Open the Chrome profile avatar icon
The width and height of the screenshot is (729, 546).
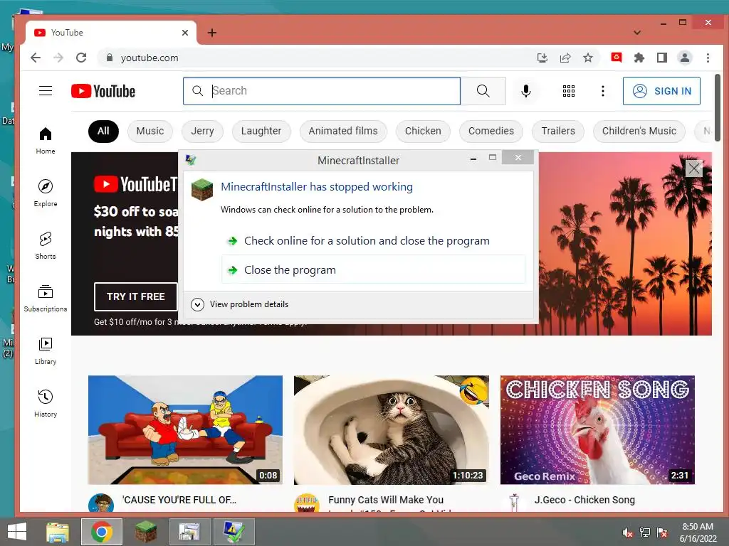[685, 58]
